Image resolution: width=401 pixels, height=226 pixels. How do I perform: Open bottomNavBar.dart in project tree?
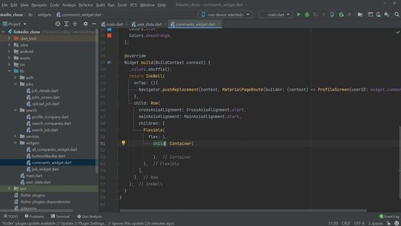48,156
